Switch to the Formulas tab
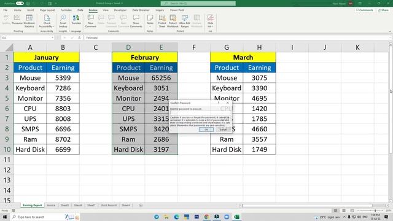Image resolution: width=393 pixels, height=221 pixels. tap(66, 10)
